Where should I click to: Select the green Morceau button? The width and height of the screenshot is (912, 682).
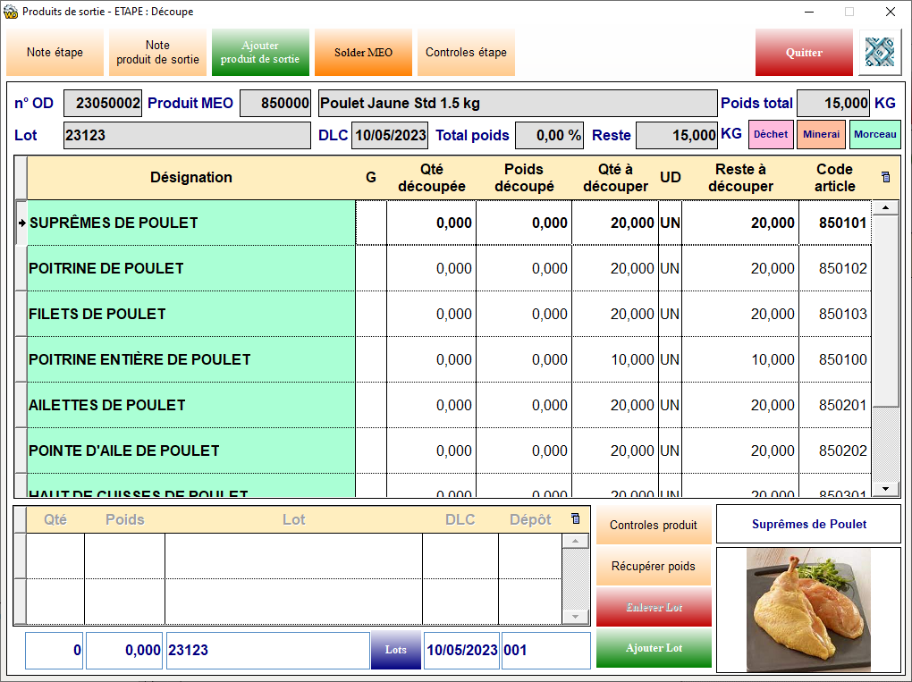(x=874, y=135)
